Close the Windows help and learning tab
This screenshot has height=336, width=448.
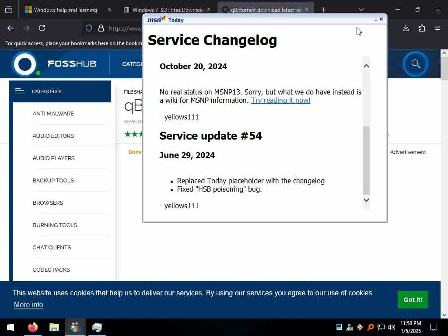coord(110,10)
